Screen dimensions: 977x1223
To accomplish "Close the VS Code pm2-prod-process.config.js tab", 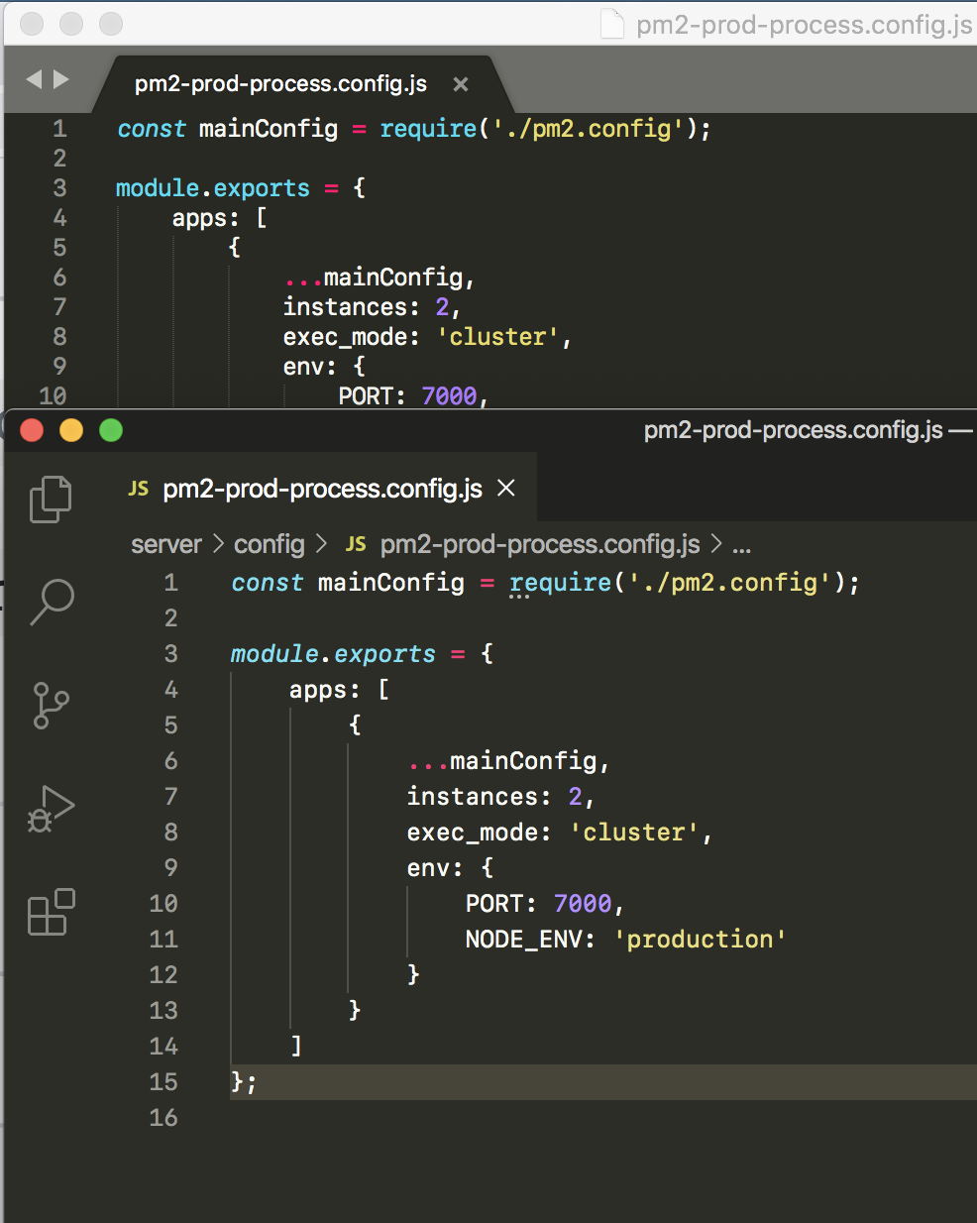I will pos(506,488).
